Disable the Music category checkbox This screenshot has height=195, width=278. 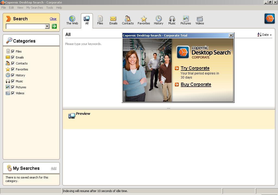(13, 81)
